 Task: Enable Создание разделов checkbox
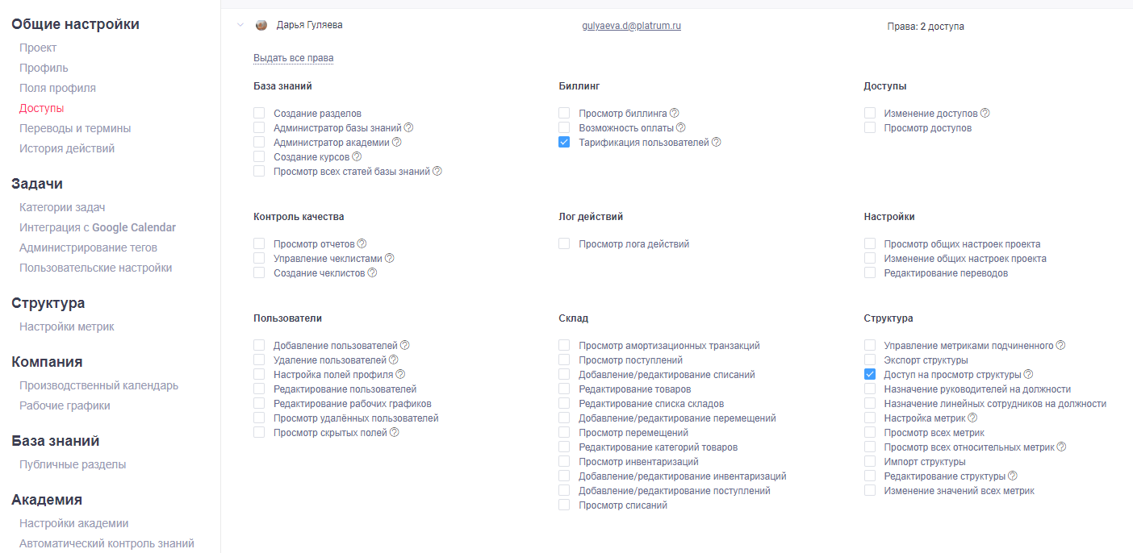click(259, 114)
